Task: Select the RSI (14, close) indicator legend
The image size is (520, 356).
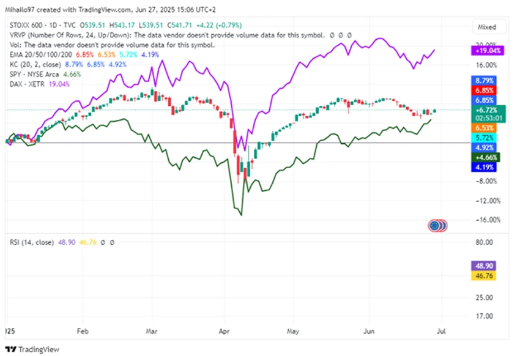Action: click(31, 242)
